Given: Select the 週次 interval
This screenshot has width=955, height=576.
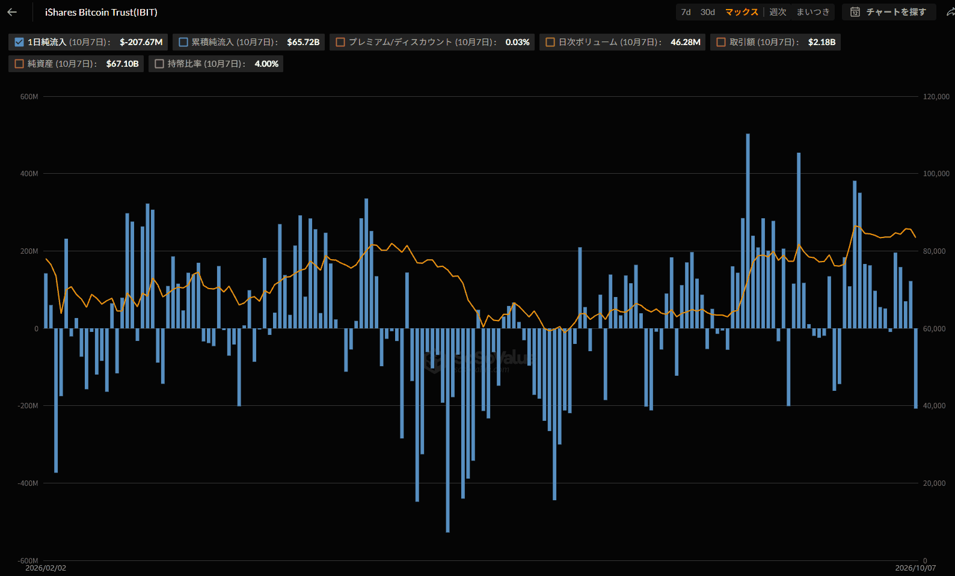Looking at the screenshot, I should click(778, 12).
